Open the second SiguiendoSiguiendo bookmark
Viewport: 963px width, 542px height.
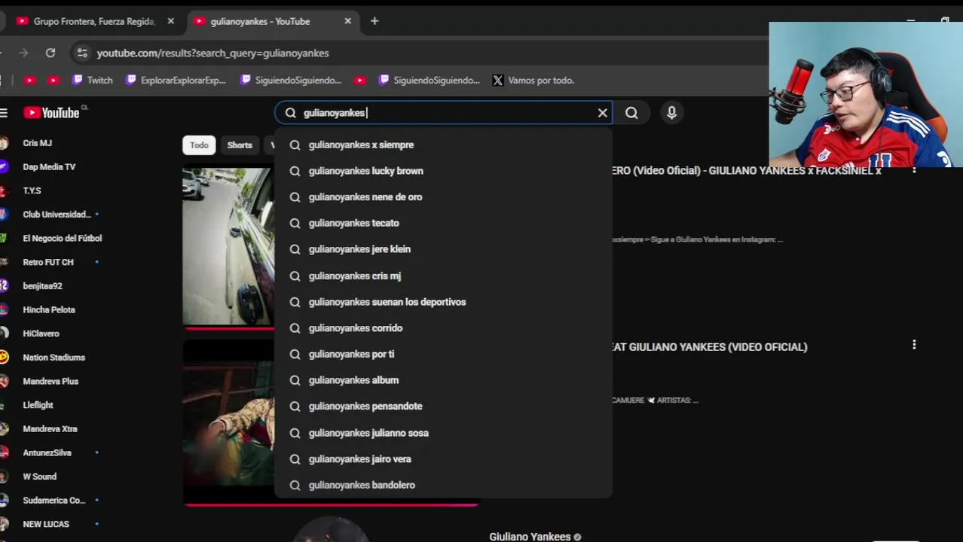429,80
